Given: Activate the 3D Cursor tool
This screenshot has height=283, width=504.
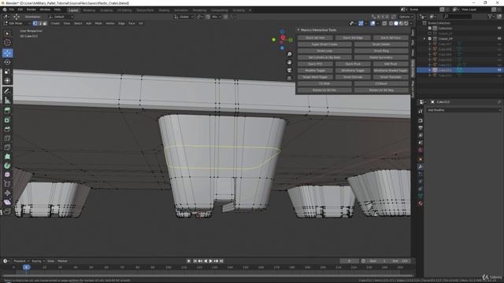Looking at the screenshot, I should (x=7, y=42).
